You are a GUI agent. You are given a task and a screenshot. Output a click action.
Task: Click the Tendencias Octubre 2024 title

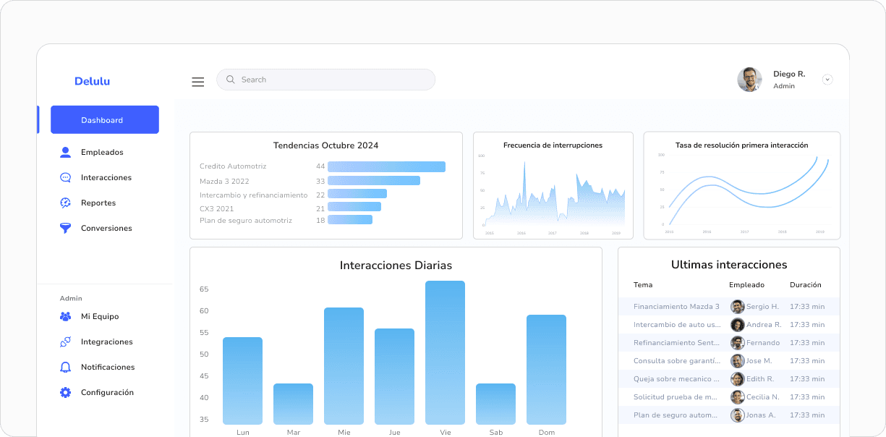325,145
